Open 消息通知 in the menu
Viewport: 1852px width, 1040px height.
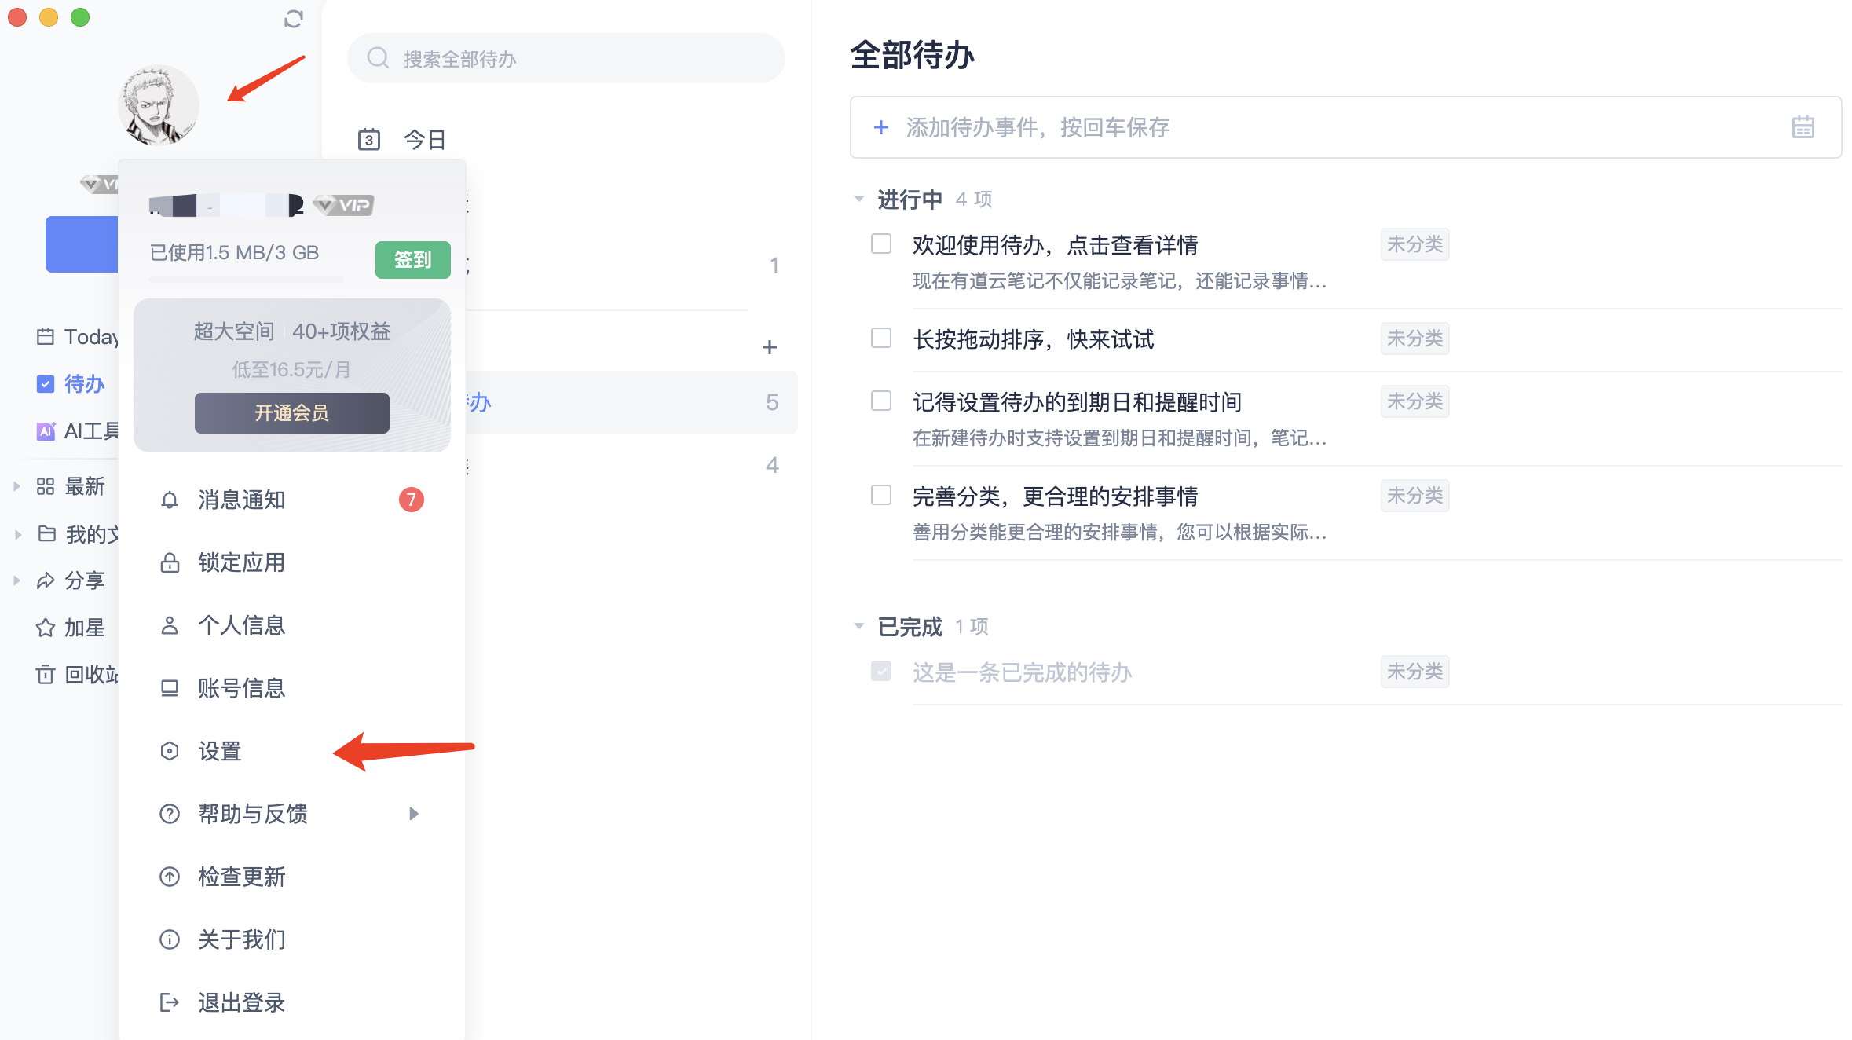(292, 500)
